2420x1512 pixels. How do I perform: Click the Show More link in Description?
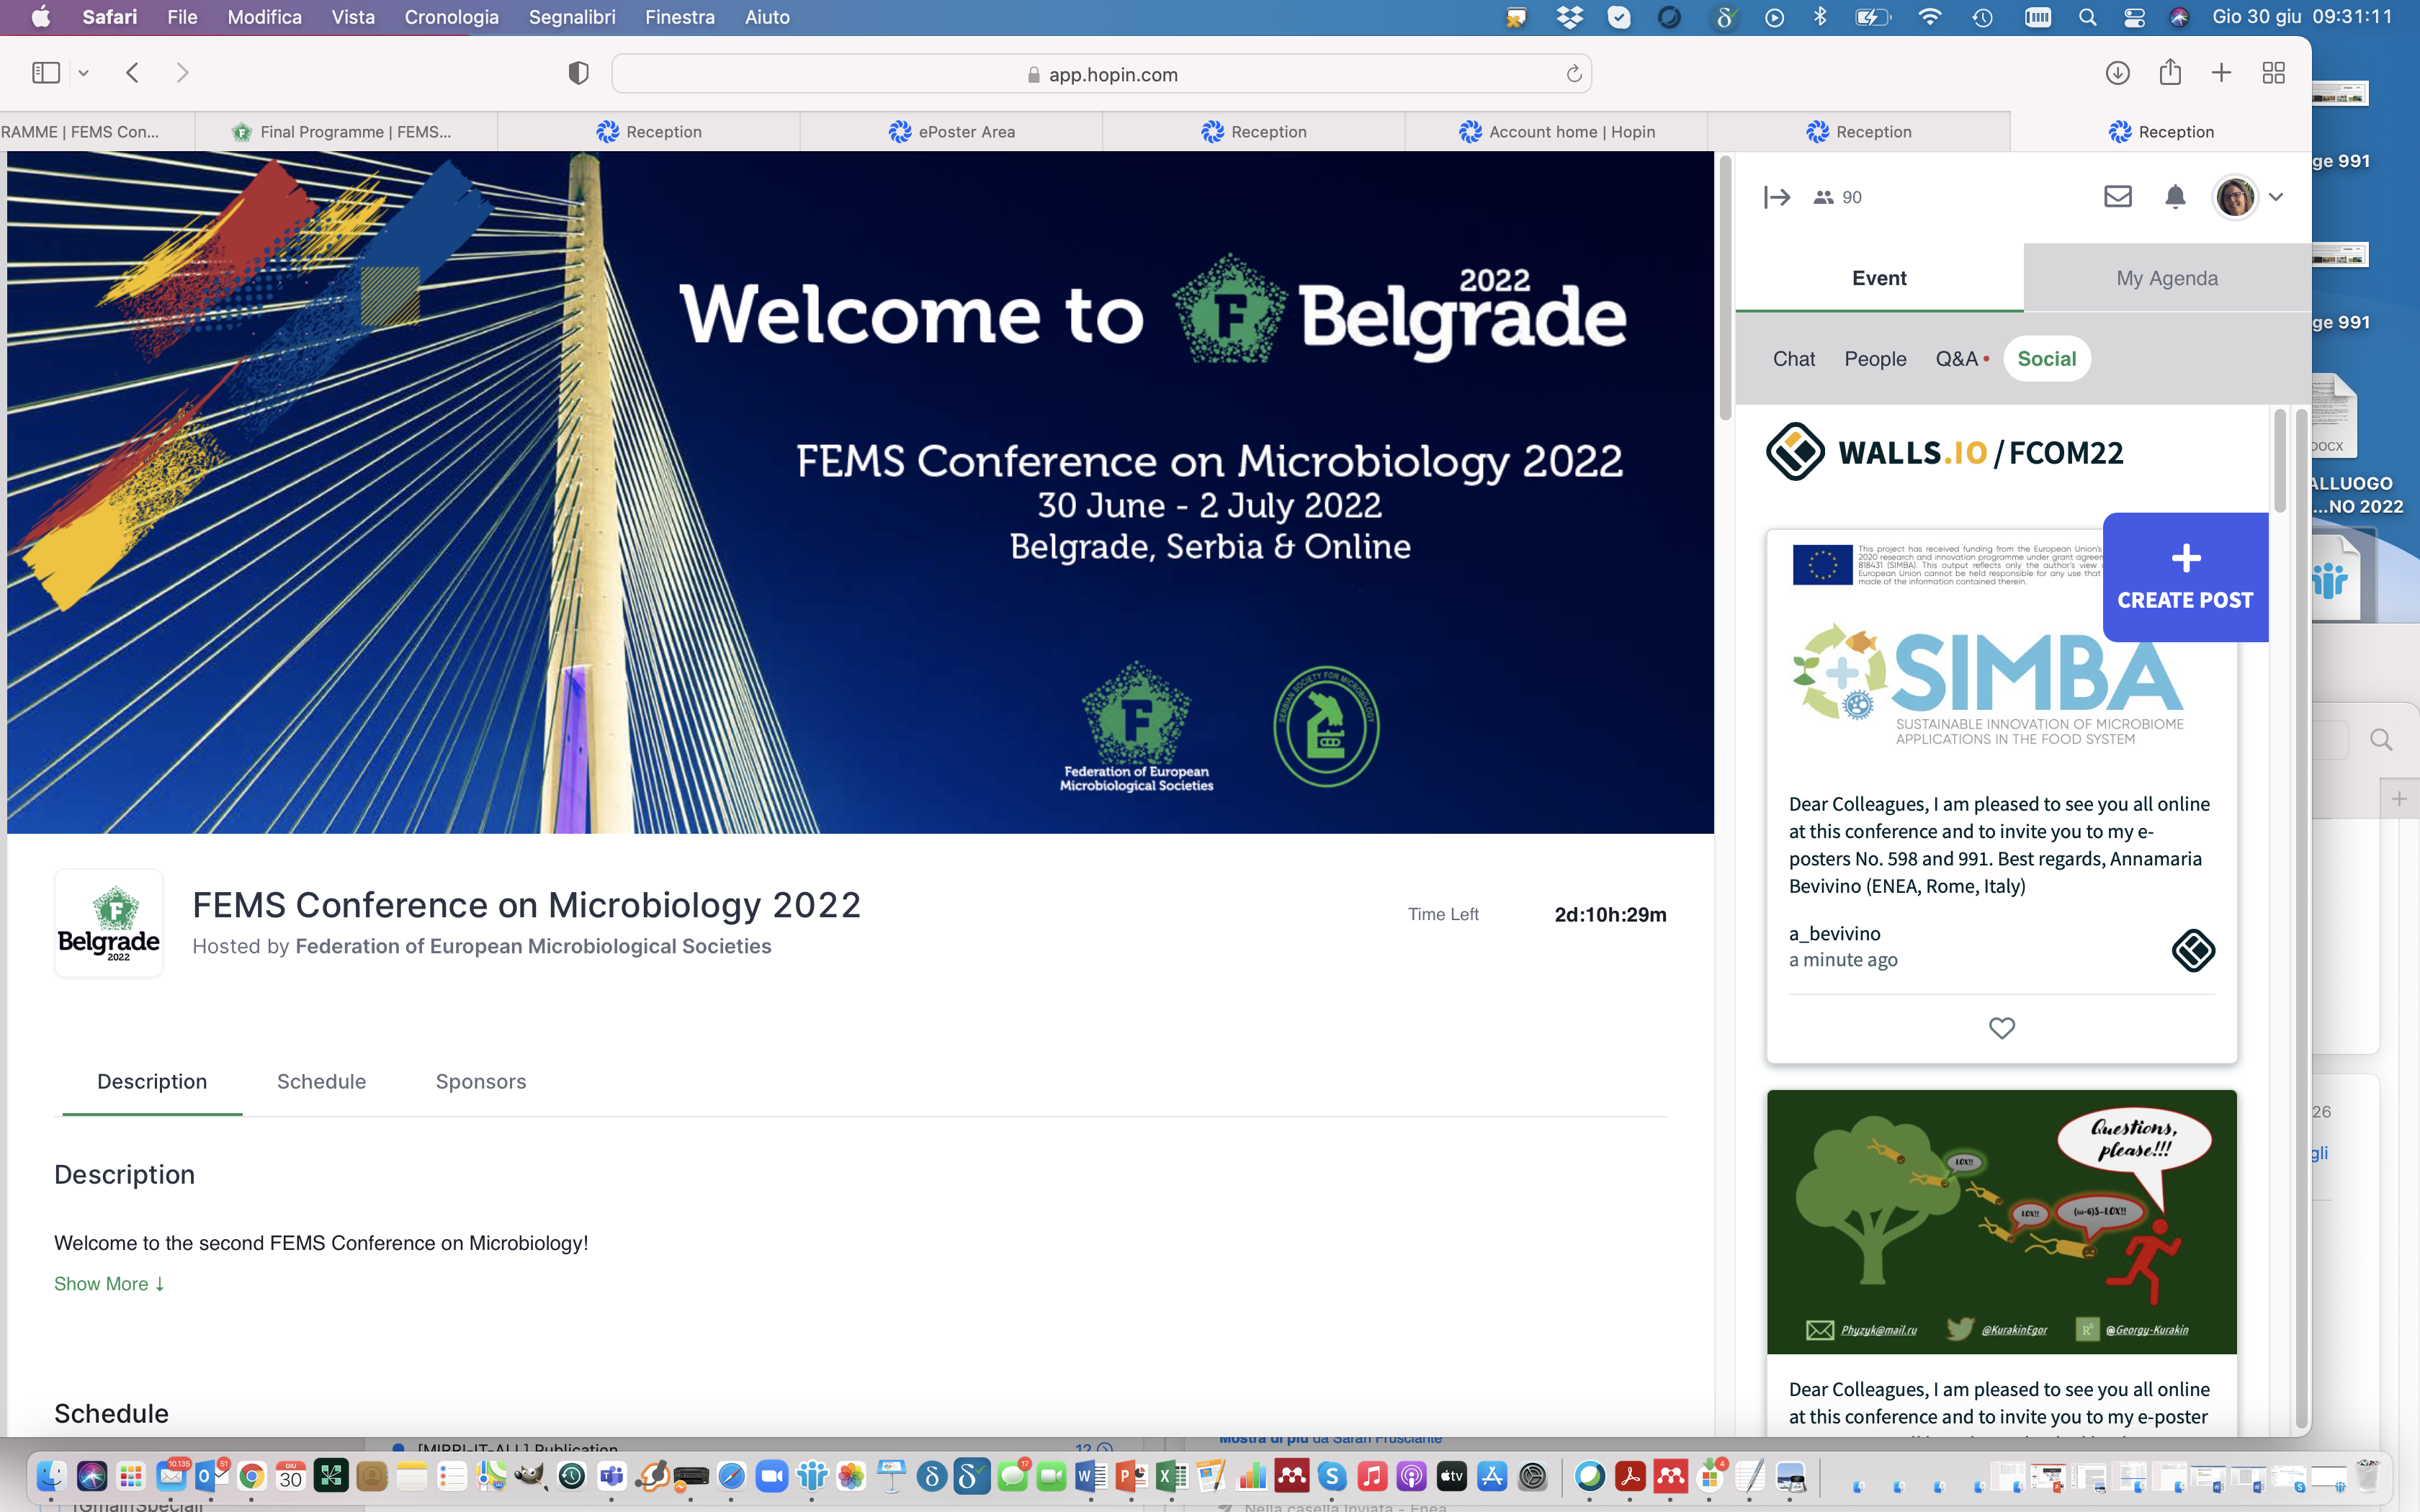coord(110,1283)
